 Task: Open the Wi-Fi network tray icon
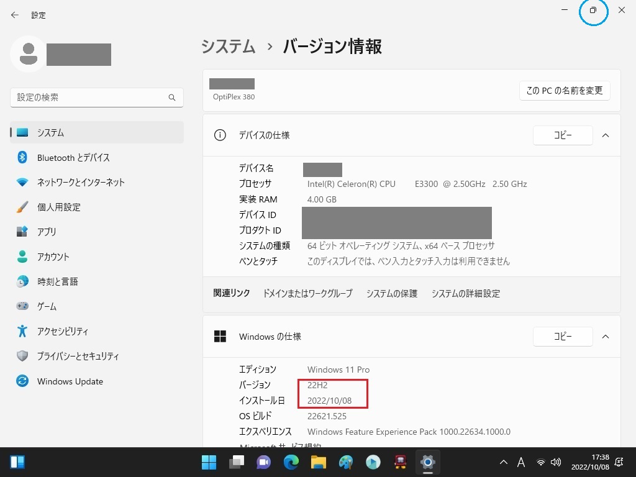coord(541,462)
